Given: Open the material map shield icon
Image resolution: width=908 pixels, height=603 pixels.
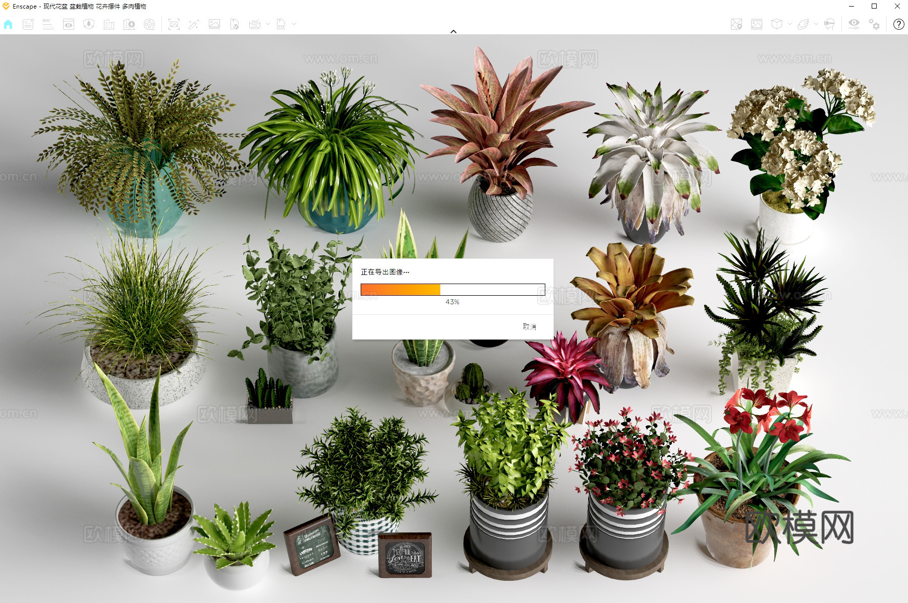Looking at the screenshot, I should tap(89, 24).
